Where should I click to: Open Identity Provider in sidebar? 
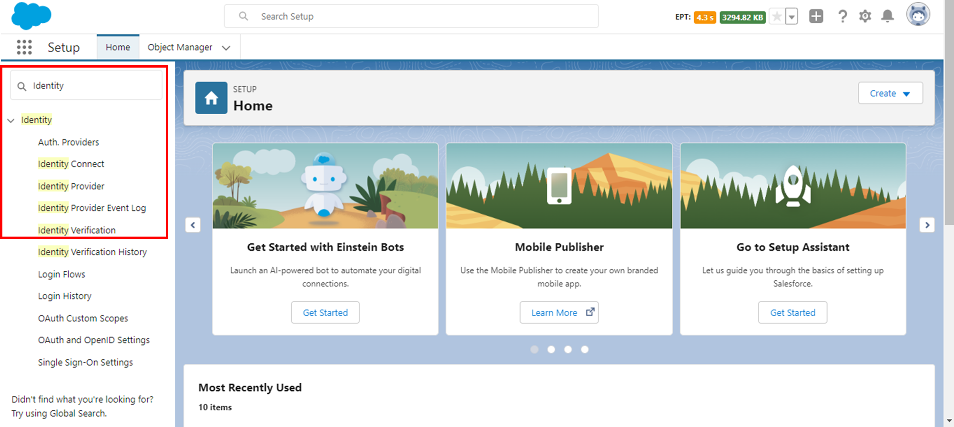pos(71,186)
